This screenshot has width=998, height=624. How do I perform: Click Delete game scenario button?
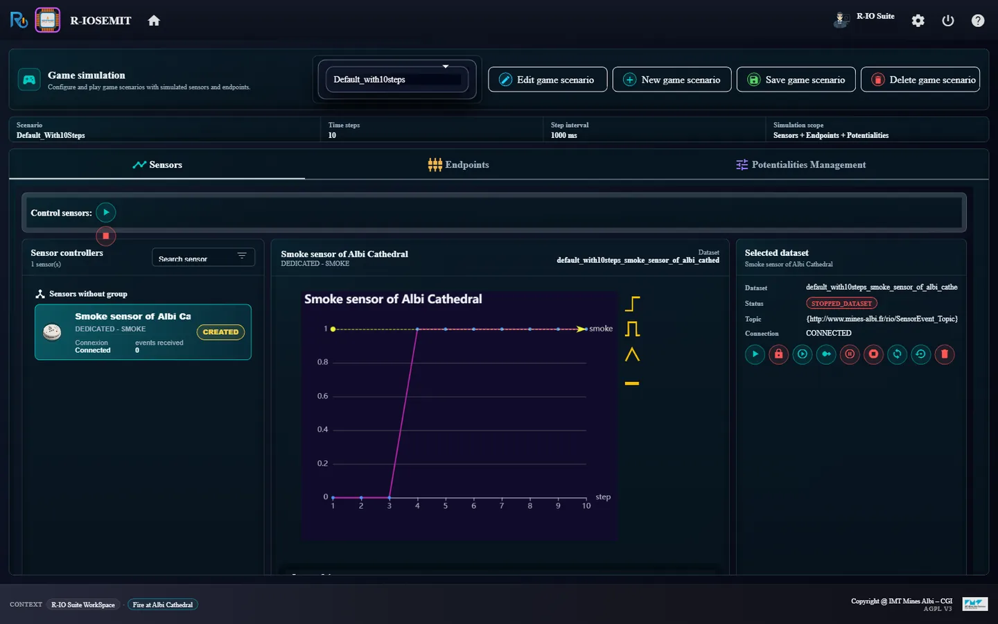(920, 80)
